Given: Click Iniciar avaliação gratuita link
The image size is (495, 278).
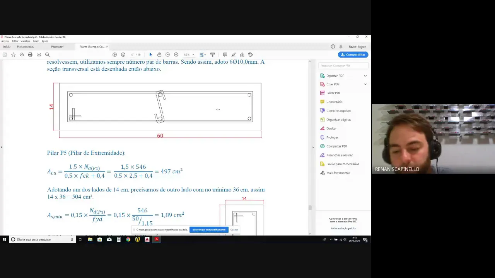Looking at the screenshot, I should click(343, 228).
